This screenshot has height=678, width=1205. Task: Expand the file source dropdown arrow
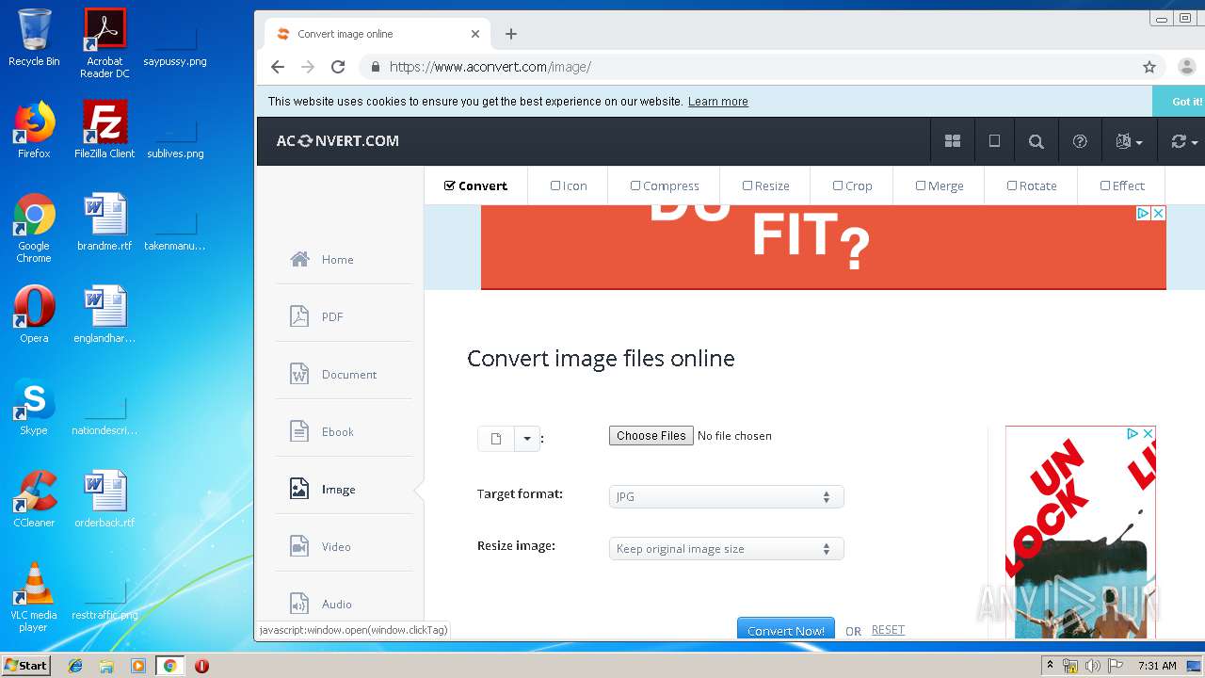tap(527, 439)
